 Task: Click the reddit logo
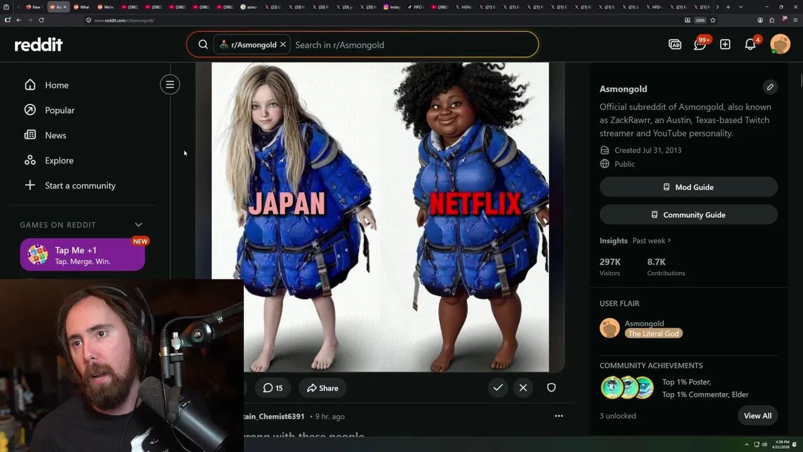click(x=38, y=45)
